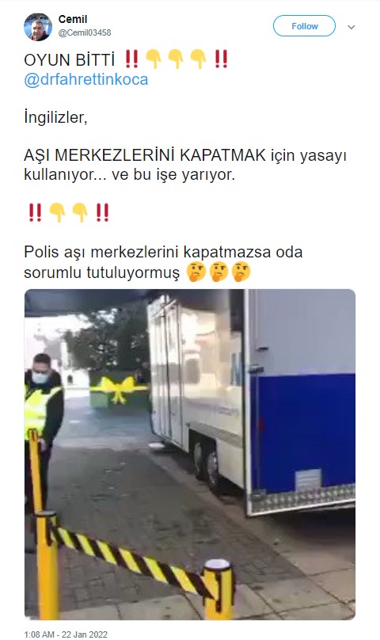
Task: Click the display name Cemil
Action: 73,19
